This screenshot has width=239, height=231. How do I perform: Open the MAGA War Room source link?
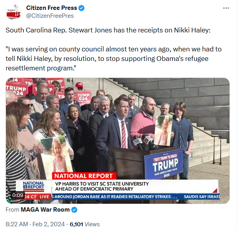coord(45,210)
